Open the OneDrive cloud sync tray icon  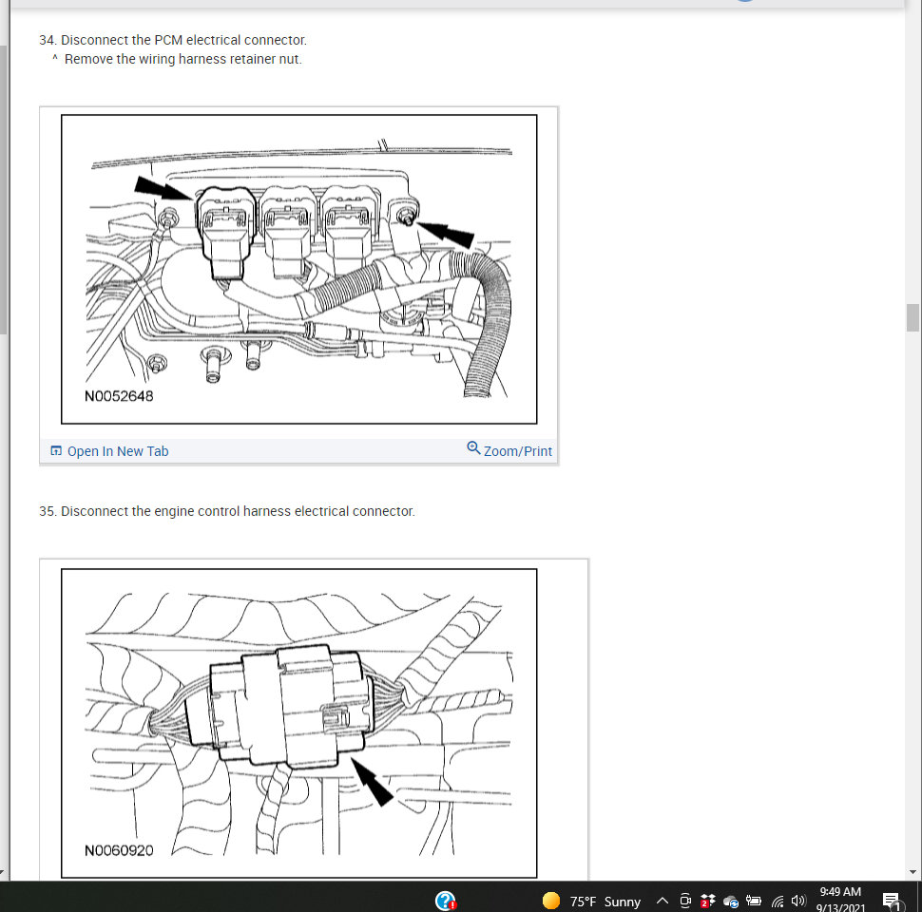pos(731,901)
